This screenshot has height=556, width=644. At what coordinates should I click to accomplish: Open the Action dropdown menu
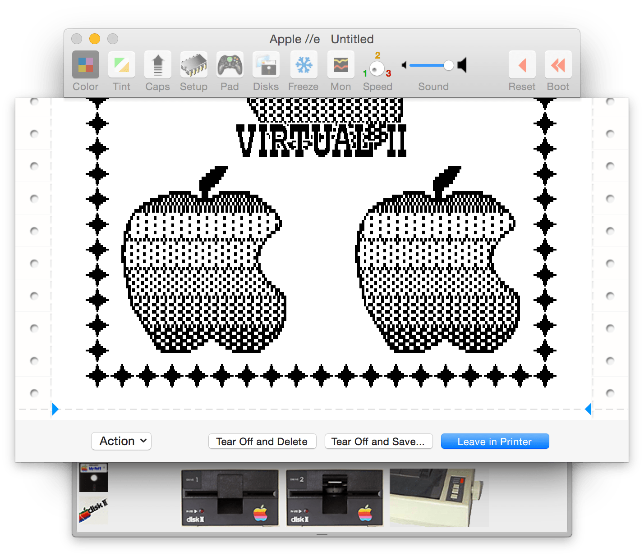(x=121, y=441)
